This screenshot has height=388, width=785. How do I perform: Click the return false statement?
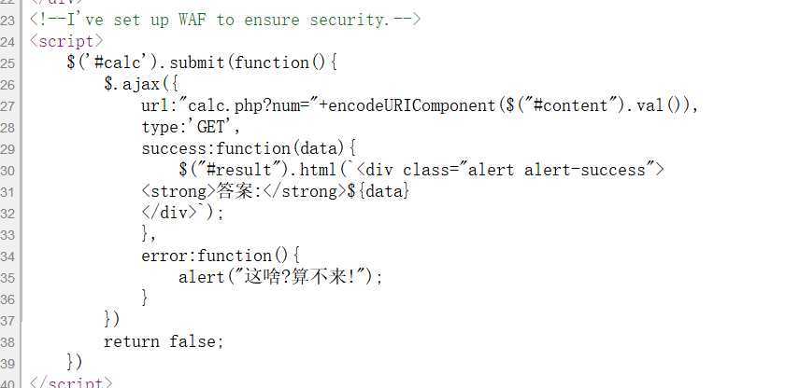click(164, 341)
